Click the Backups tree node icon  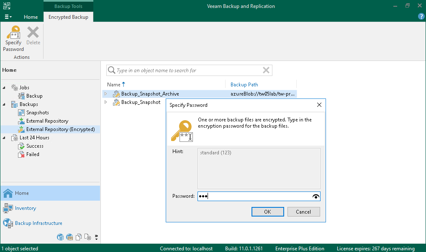click(14, 104)
